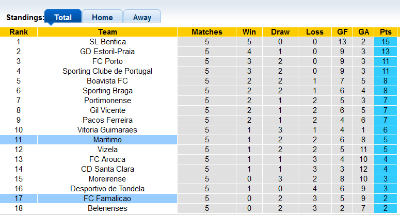Click the CD Santa Clara team name
The height and width of the screenshot is (215, 400).
coord(107,169)
